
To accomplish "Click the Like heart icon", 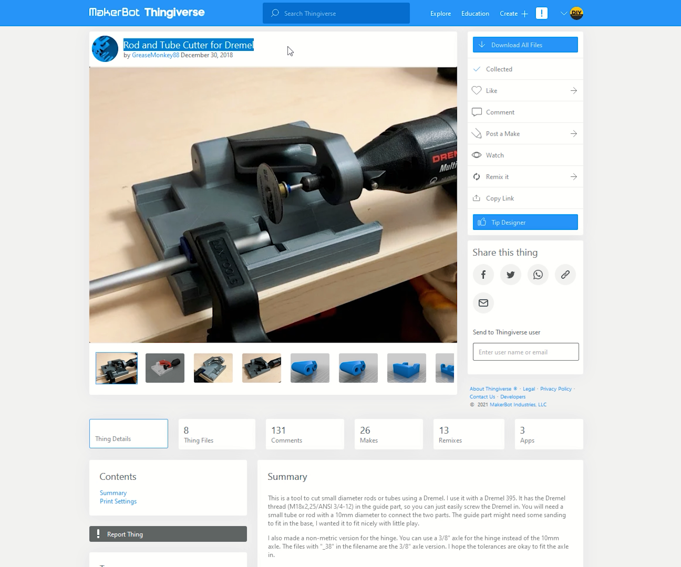I will [477, 90].
